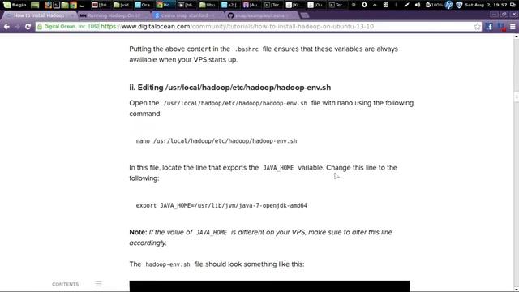Bookmark this page with the star icon

(x=477, y=27)
